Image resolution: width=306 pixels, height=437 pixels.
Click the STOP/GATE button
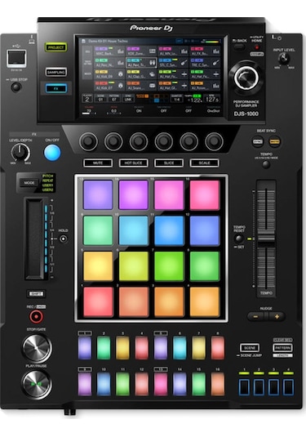coord(37,348)
